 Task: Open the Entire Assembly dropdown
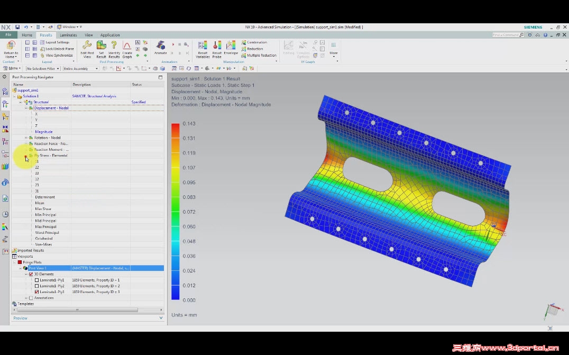[x=80, y=68]
